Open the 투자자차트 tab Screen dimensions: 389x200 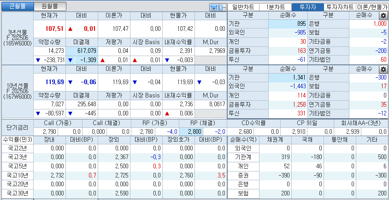[340, 7]
